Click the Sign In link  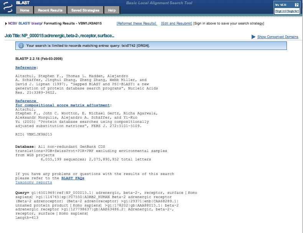pos(280,11)
